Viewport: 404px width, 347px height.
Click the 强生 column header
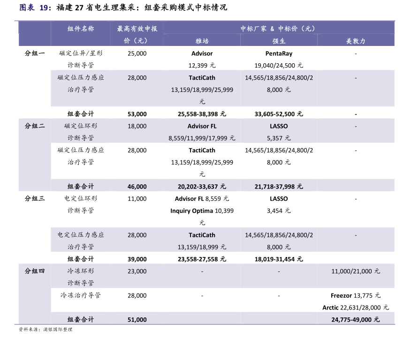tap(279, 41)
